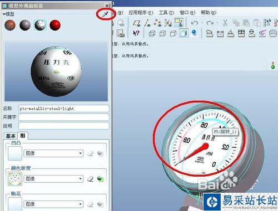Click the area measure icon
Image resolution: width=278 pixels, height=211 pixels.
[241, 34]
